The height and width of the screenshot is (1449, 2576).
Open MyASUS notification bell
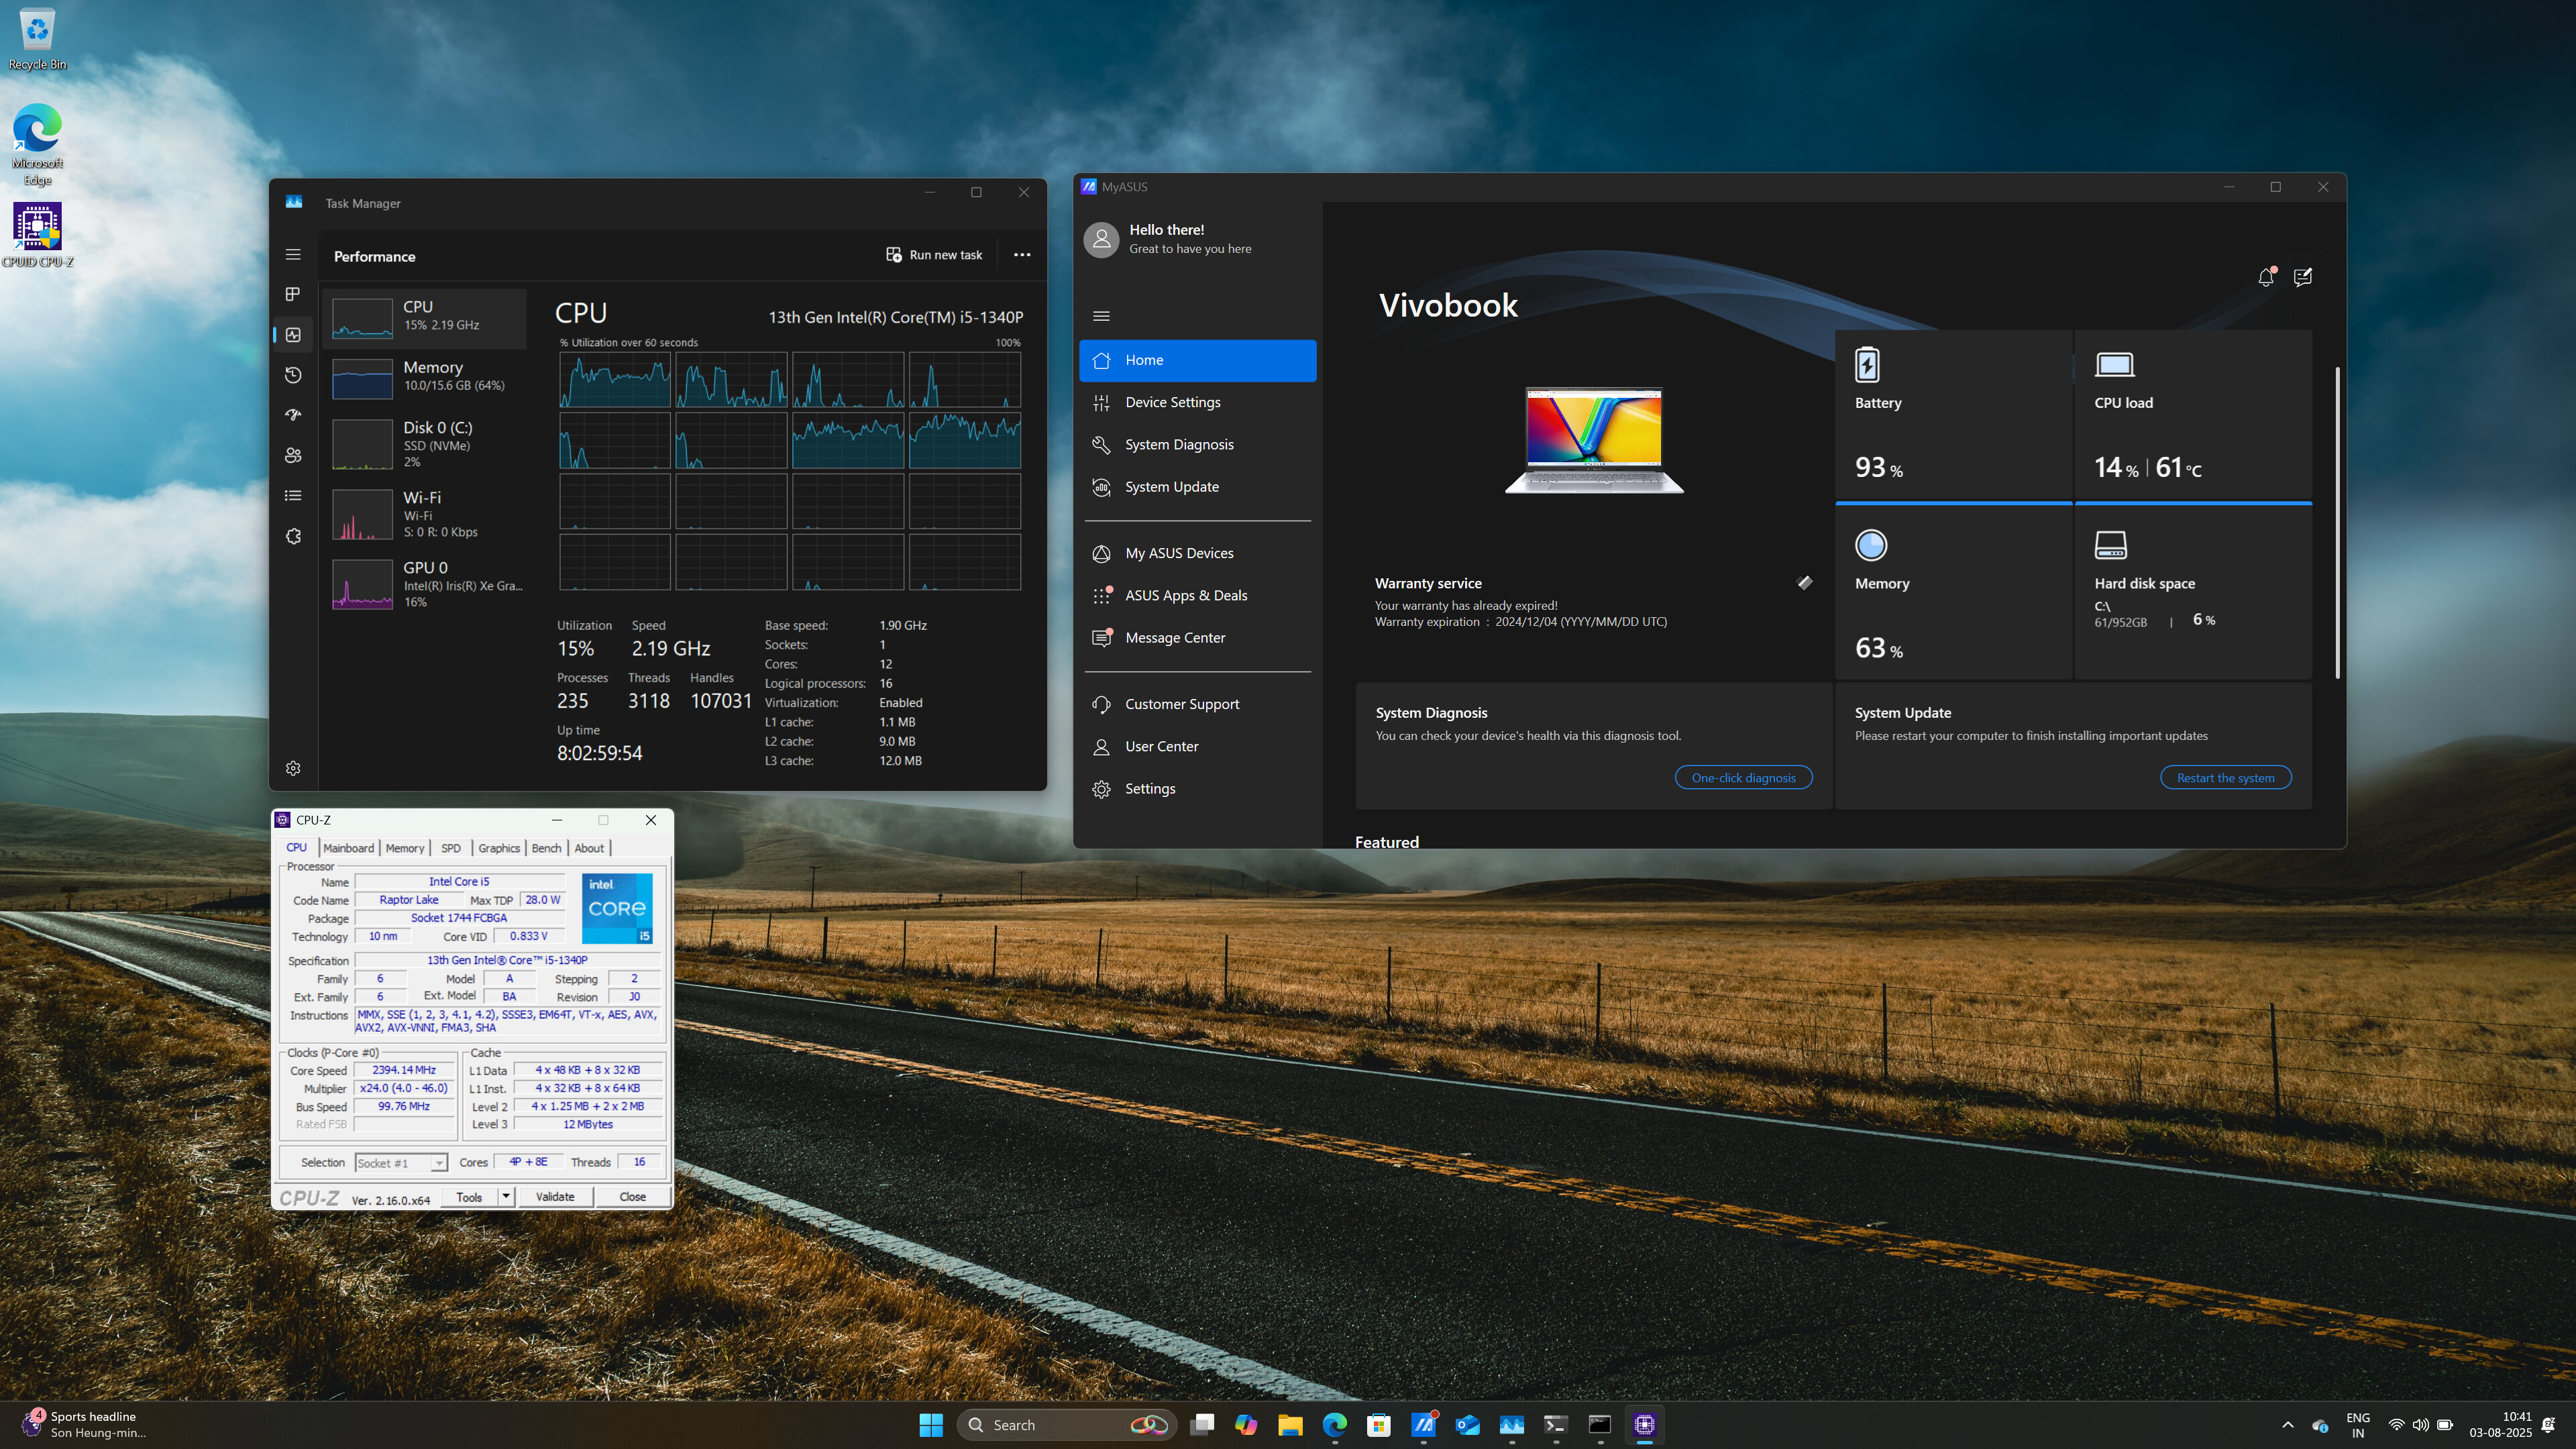2266,277
